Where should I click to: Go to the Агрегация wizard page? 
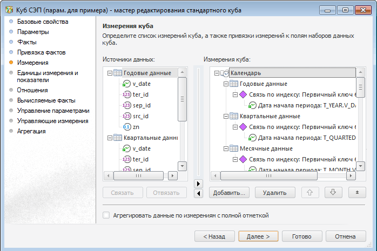click(x=31, y=131)
